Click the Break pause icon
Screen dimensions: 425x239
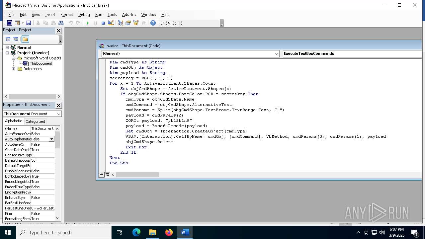tap(95, 23)
